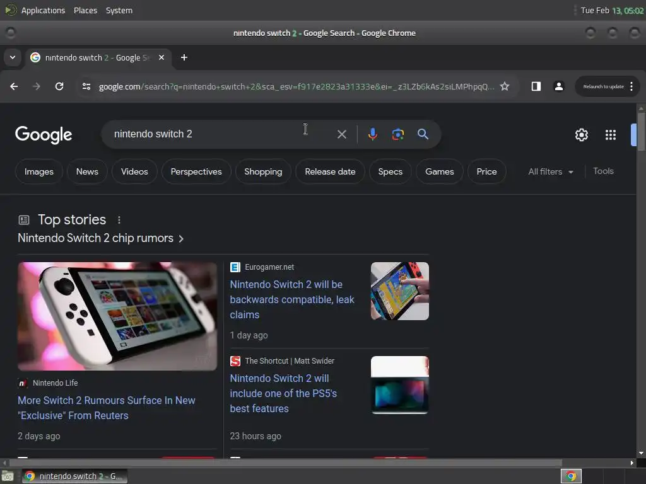
Task: Open the tab search dropdown arrow
Action: pos(13,57)
